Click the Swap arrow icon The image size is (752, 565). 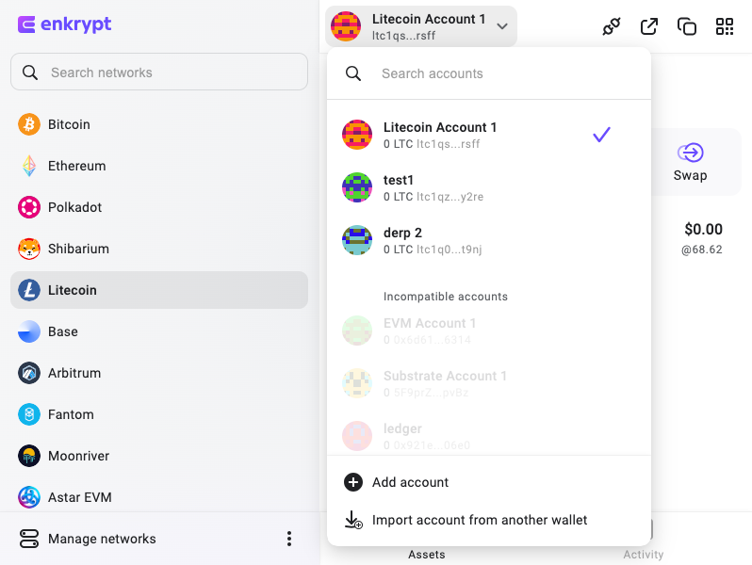[x=690, y=153]
